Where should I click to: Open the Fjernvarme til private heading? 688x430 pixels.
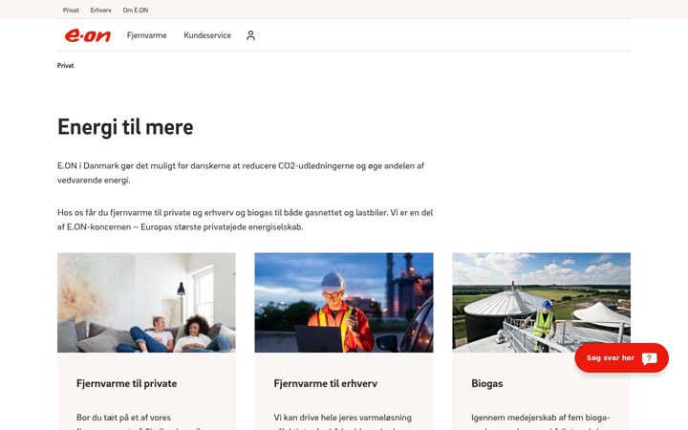point(126,383)
